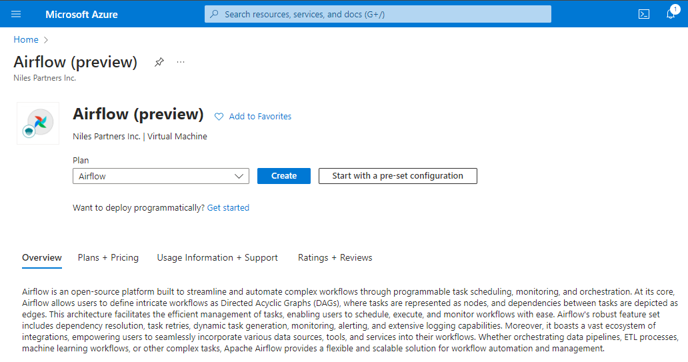This screenshot has width=688, height=362.
Task: Click the 'Want to deploy programmatically?' text
Action: [139, 207]
